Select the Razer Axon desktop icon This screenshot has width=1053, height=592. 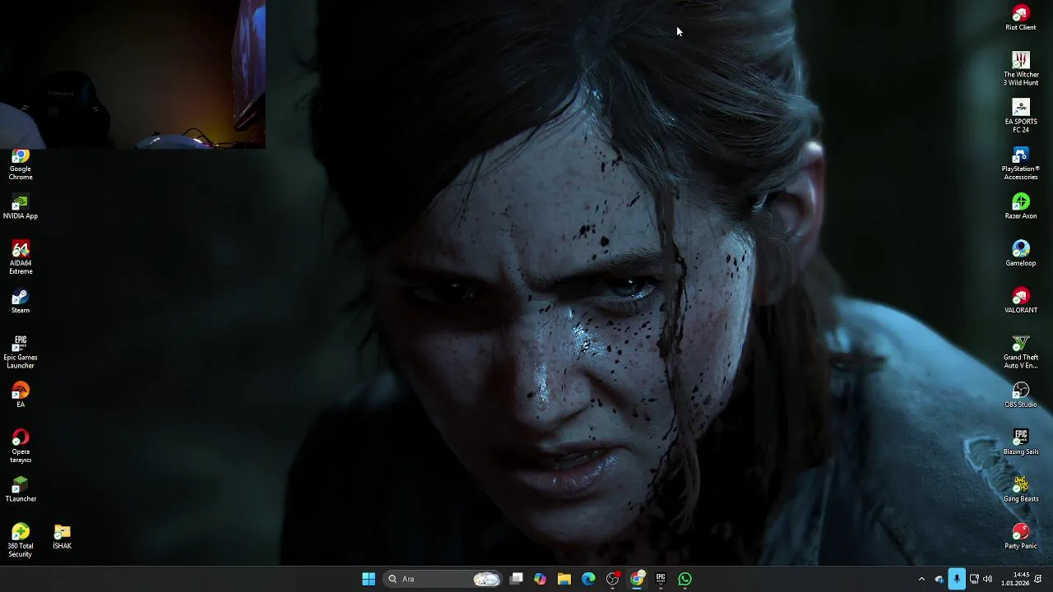(x=1020, y=206)
